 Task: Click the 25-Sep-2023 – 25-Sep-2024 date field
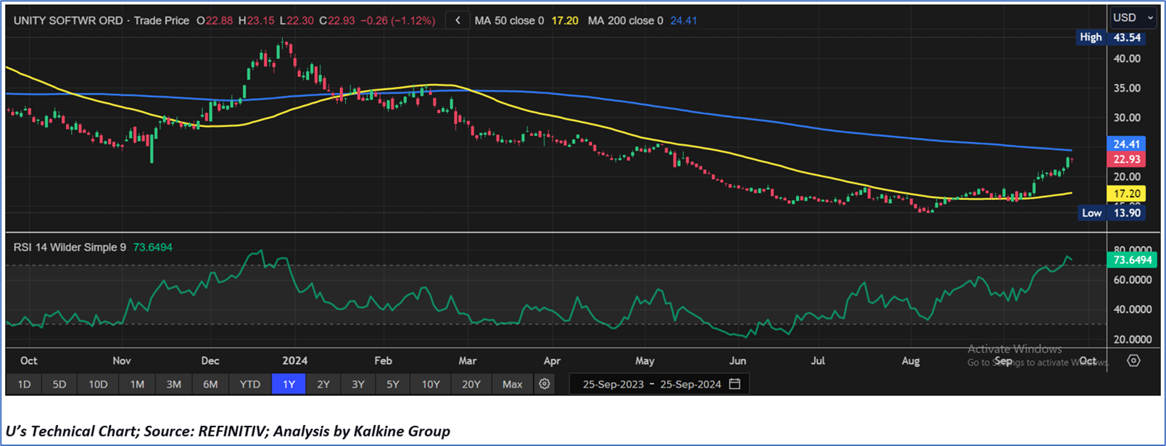pos(652,384)
